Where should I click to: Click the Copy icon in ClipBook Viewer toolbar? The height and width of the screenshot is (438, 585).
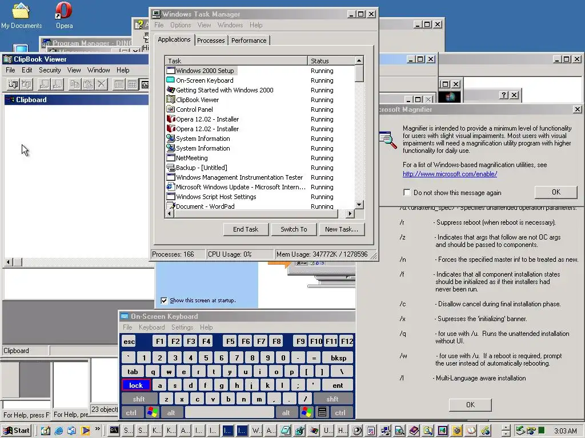[75, 84]
